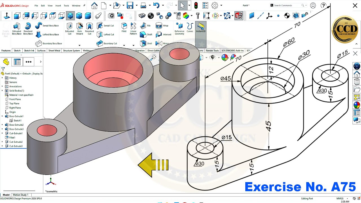
Task: Open the Appearances task pane tab
Action: click(x=357, y=105)
